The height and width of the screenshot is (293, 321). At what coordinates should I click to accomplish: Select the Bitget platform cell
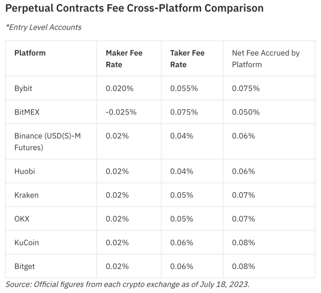coord(25,266)
